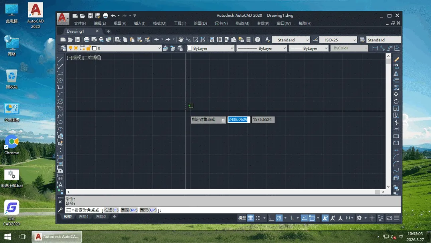The image size is (431, 243).
Task: Choose the 栏选(F) command option
Action: 111,210
